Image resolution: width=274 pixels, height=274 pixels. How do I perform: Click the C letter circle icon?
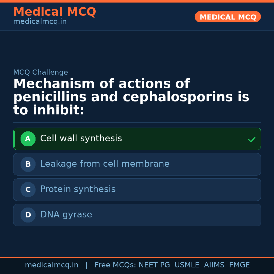(x=28, y=190)
